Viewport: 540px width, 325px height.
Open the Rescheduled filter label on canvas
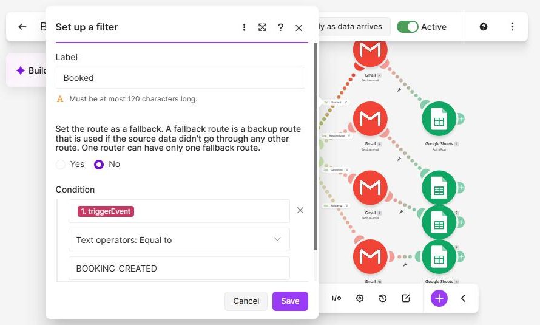(x=336, y=136)
